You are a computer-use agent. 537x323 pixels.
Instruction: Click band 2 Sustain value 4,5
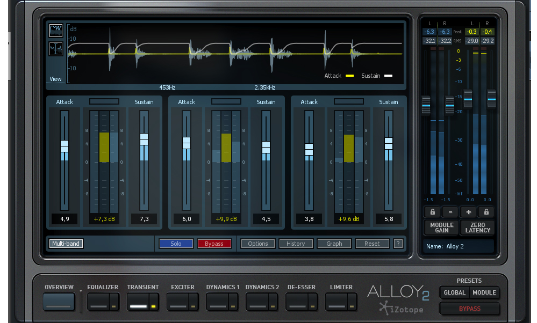(x=266, y=219)
